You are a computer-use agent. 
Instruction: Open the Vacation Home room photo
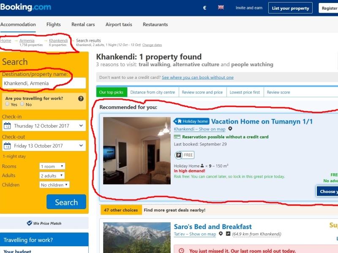pos(137,151)
